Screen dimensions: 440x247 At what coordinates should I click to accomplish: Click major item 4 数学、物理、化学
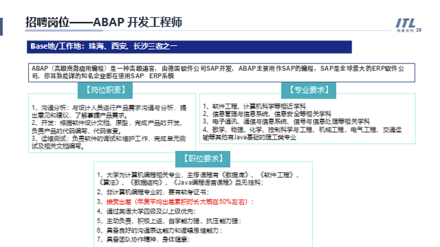pyautogui.click(x=302, y=133)
